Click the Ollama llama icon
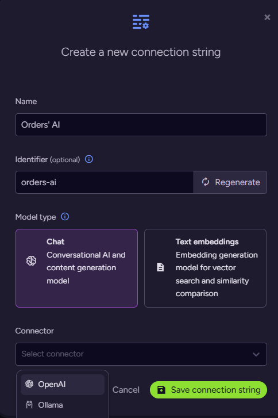278x418 pixels. click(29, 405)
